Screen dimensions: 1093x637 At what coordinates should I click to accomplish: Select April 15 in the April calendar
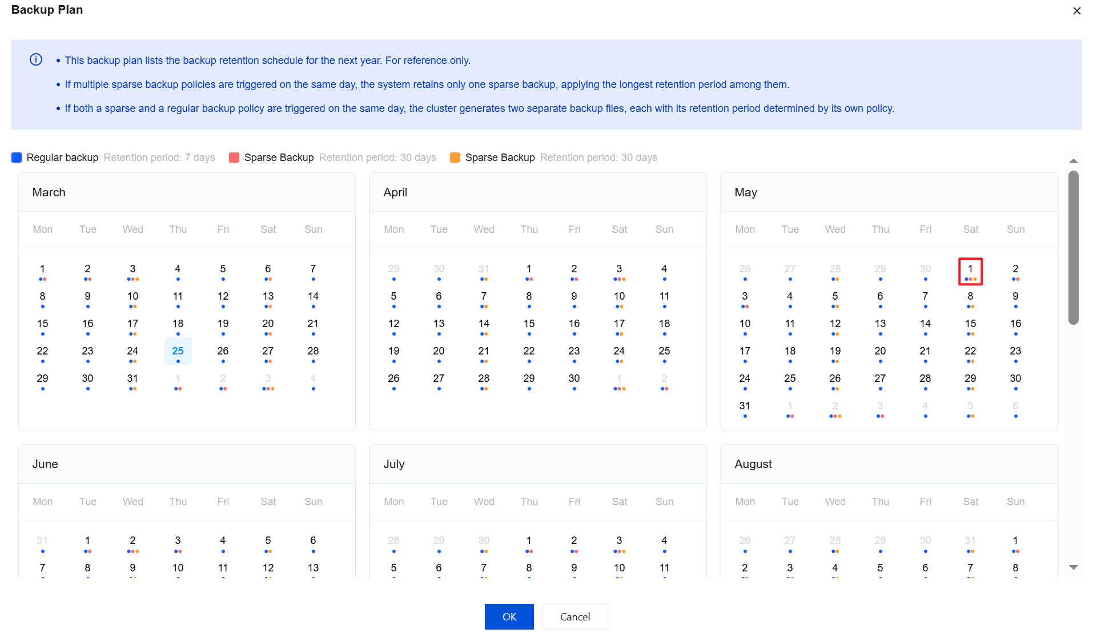[529, 324]
